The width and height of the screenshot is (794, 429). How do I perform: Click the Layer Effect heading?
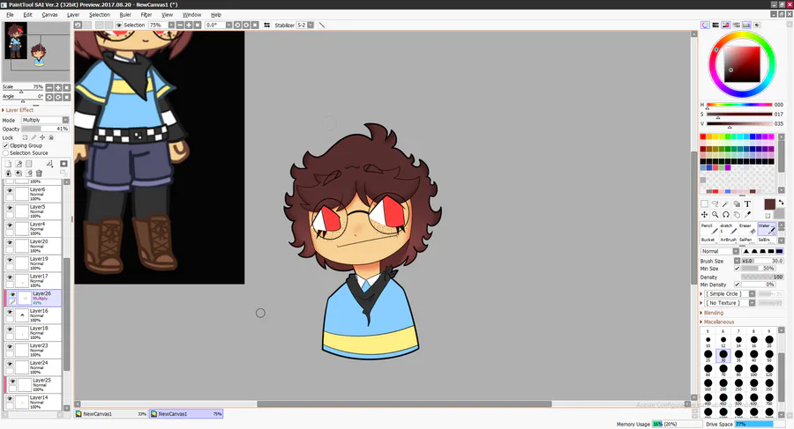pos(19,110)
